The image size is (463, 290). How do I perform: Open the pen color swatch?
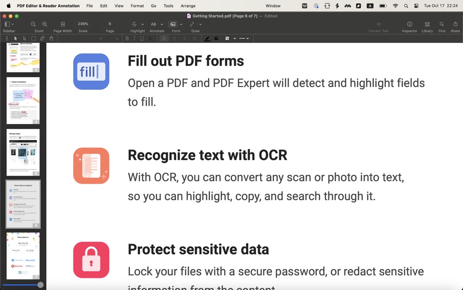coord(207,38)
